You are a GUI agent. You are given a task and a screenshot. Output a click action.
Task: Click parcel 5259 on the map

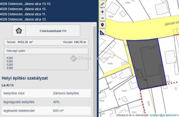pyautogui.click(x=111, y=16)
